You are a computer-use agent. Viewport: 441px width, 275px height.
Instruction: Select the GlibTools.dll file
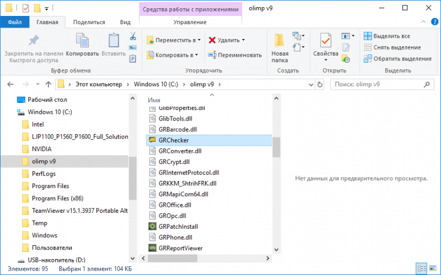point(175,118)
